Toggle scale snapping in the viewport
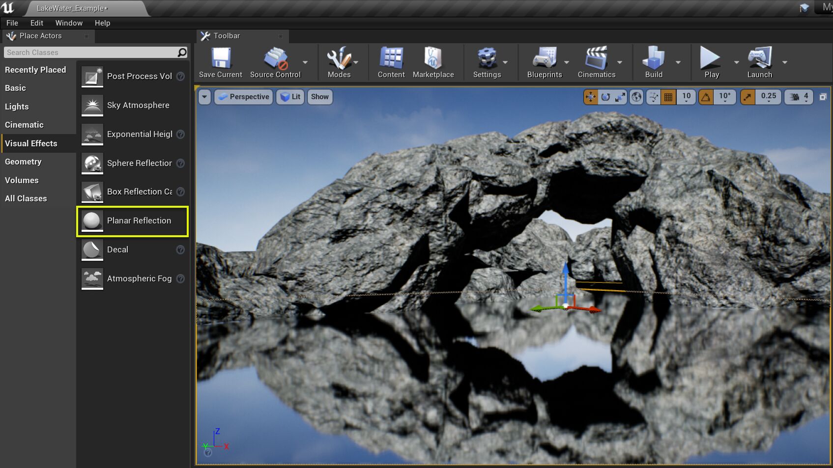This screenshot has height=468, width=833. pos(747,97)
